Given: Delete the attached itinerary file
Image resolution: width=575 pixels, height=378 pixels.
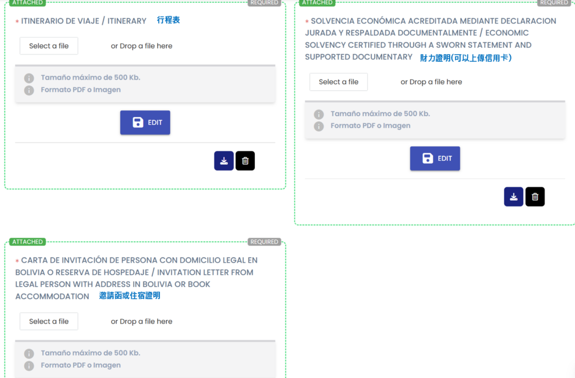Looking at the screenshot, I should (x=245, y=161).
